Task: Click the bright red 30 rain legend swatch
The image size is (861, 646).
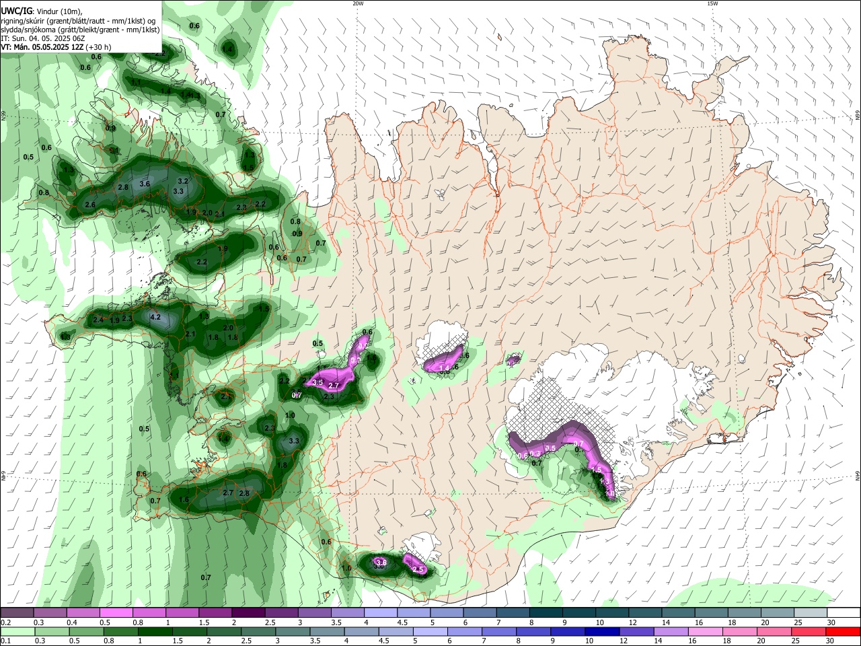Action: coord(844,631)
